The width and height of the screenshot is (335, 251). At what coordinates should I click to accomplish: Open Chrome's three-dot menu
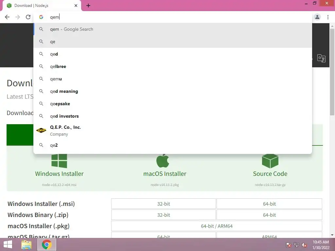(328, 17)
